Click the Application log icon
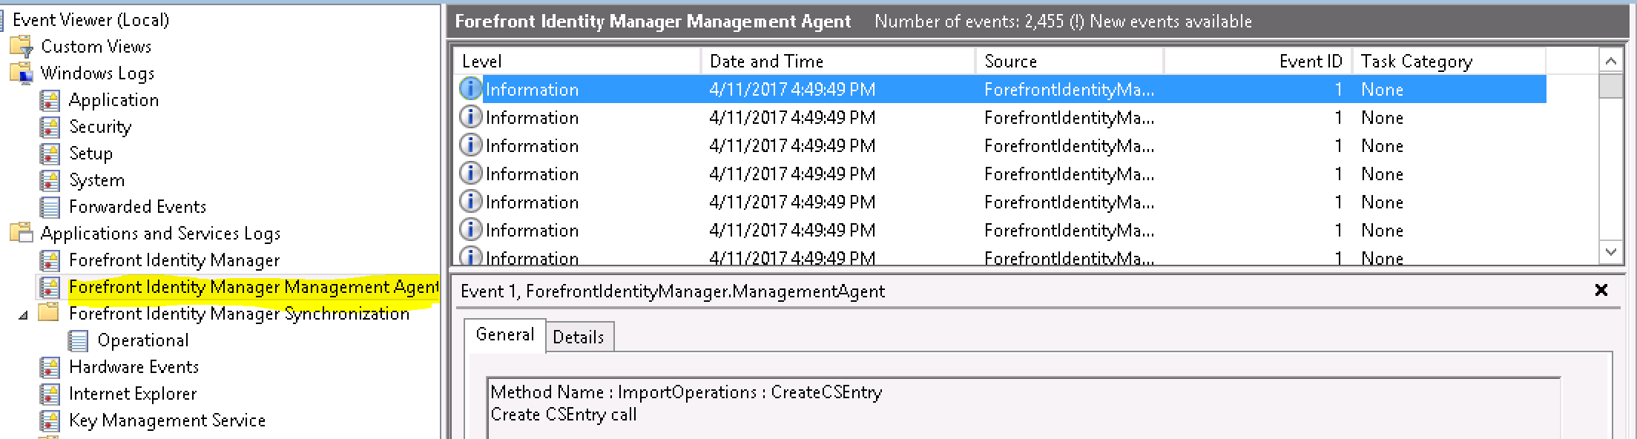1637x439 pixels. point(50,100)
